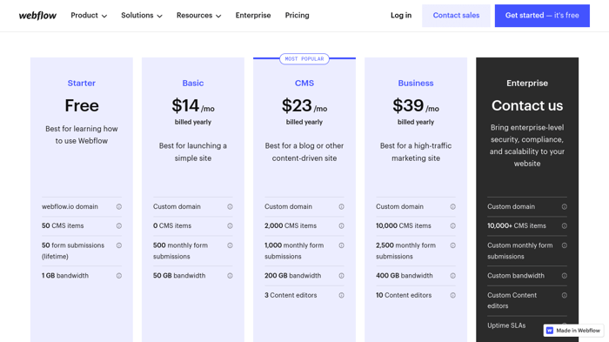Screen dimensions: 609x342
Task: Click the Free price text
Action: (82, 105)
